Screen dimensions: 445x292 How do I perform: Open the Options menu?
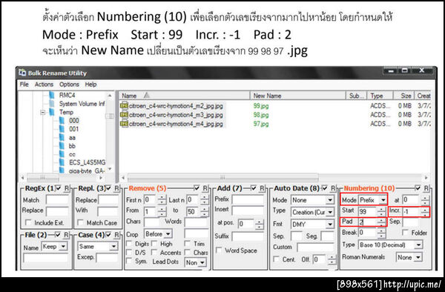69,84
